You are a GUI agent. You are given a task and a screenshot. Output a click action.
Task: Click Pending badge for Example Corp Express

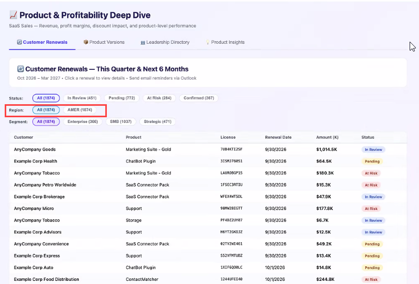click(372, 256)
